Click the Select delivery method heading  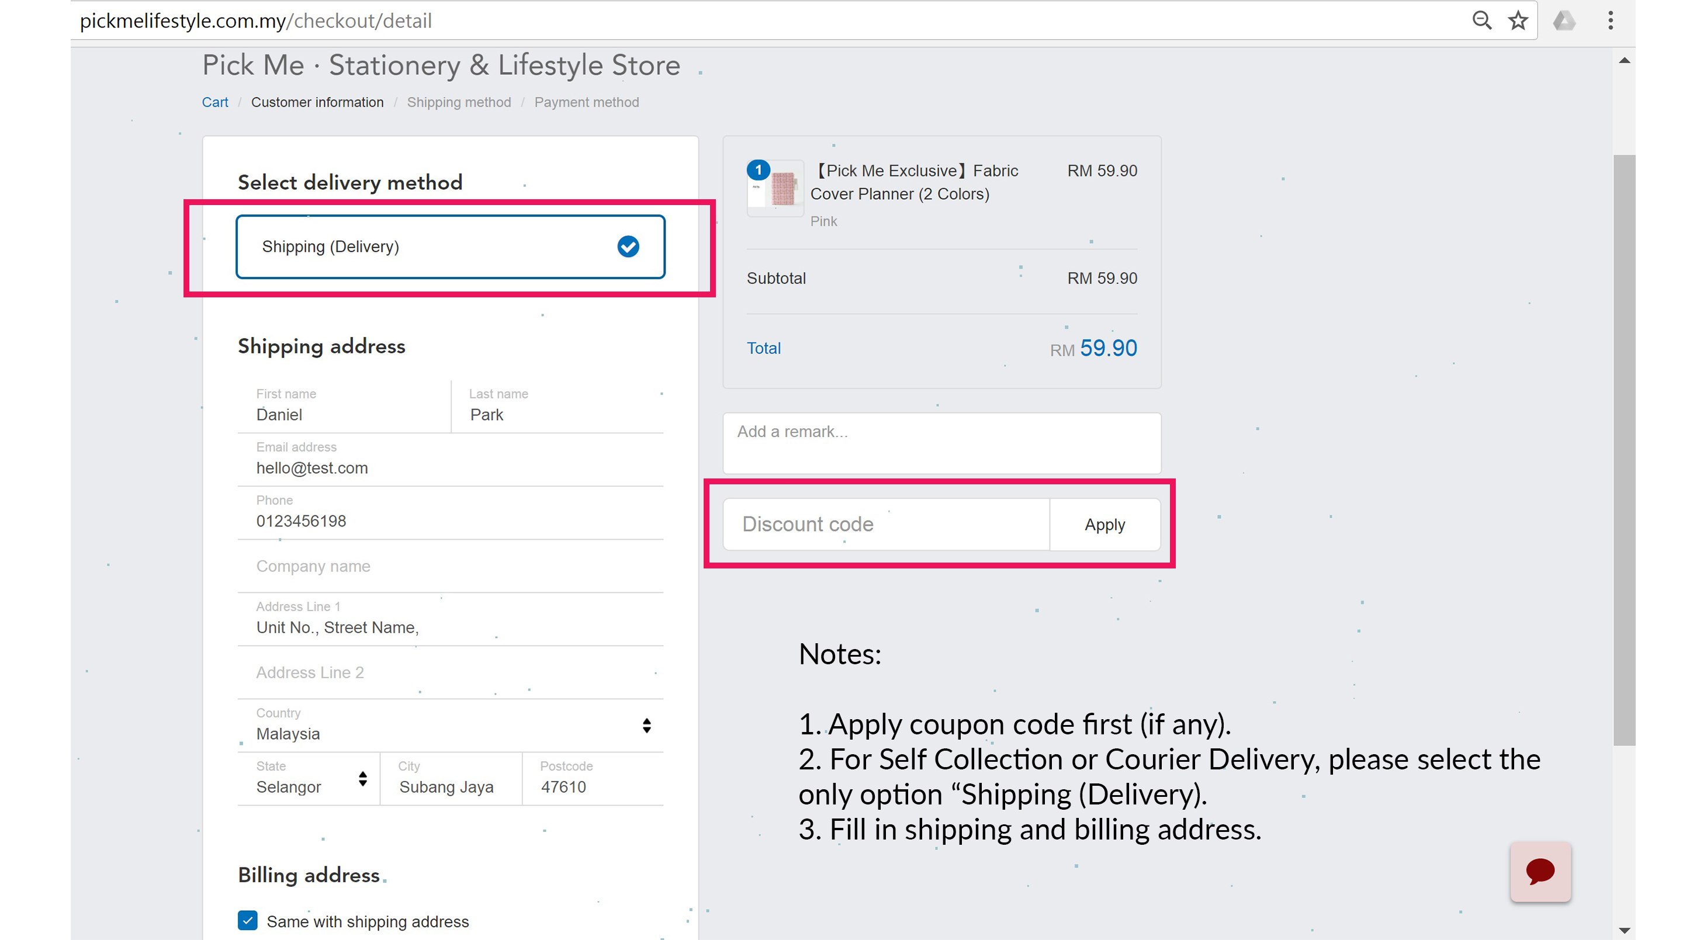[x=350, y=182]
